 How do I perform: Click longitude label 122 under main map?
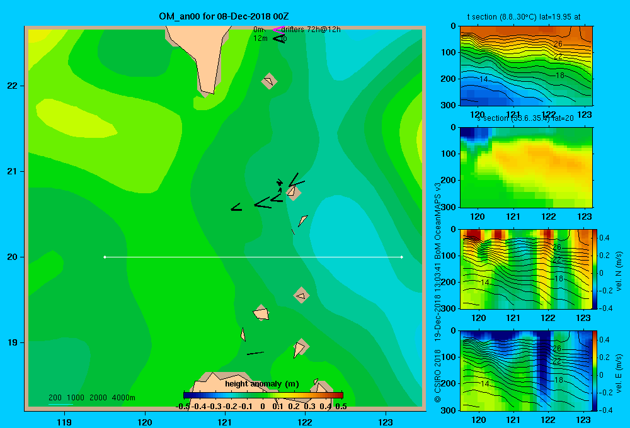click(305, 422)
